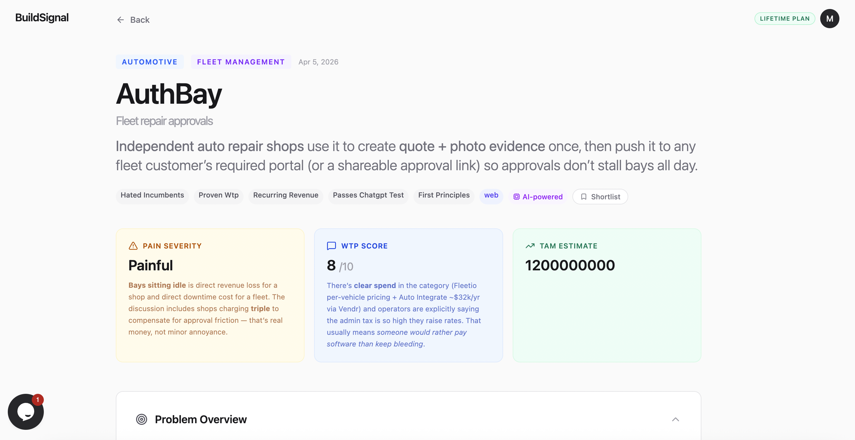This screenshot has width=855, height=440.
Task: Click the Fleet repair approvals subtitle
Action: click(164, 121)
